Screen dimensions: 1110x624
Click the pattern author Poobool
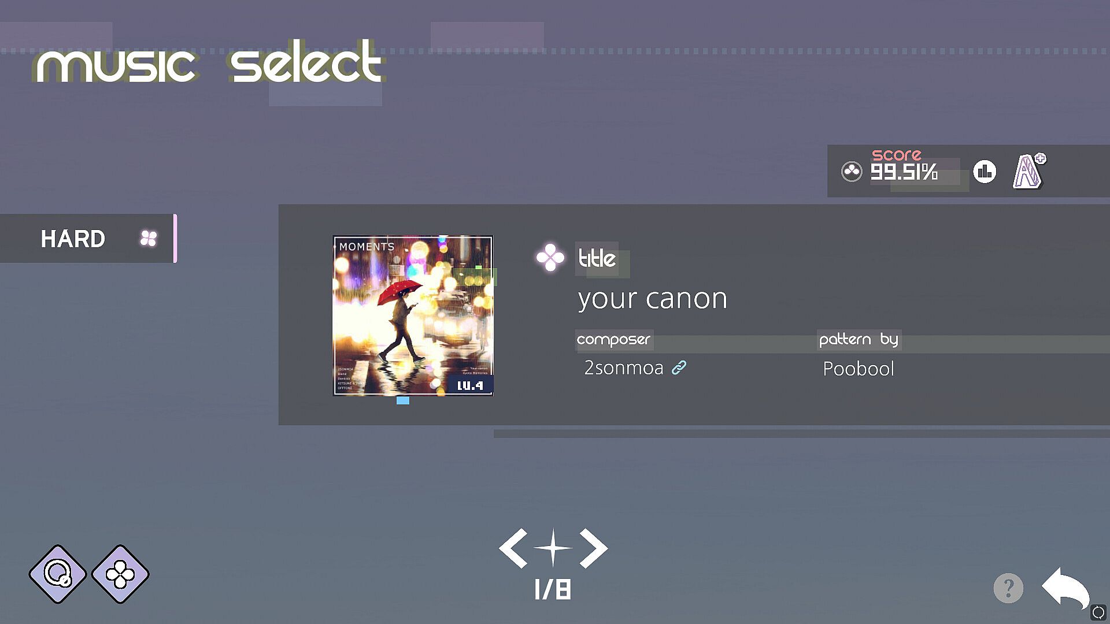click(x=859, y=369)
